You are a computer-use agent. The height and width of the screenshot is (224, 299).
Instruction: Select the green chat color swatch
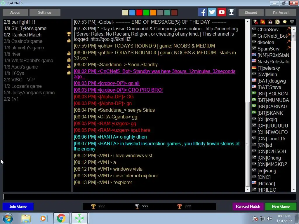[x=146, y=13]
